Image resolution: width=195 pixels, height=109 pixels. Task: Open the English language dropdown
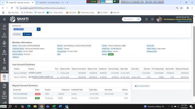(x=106, y=2)
